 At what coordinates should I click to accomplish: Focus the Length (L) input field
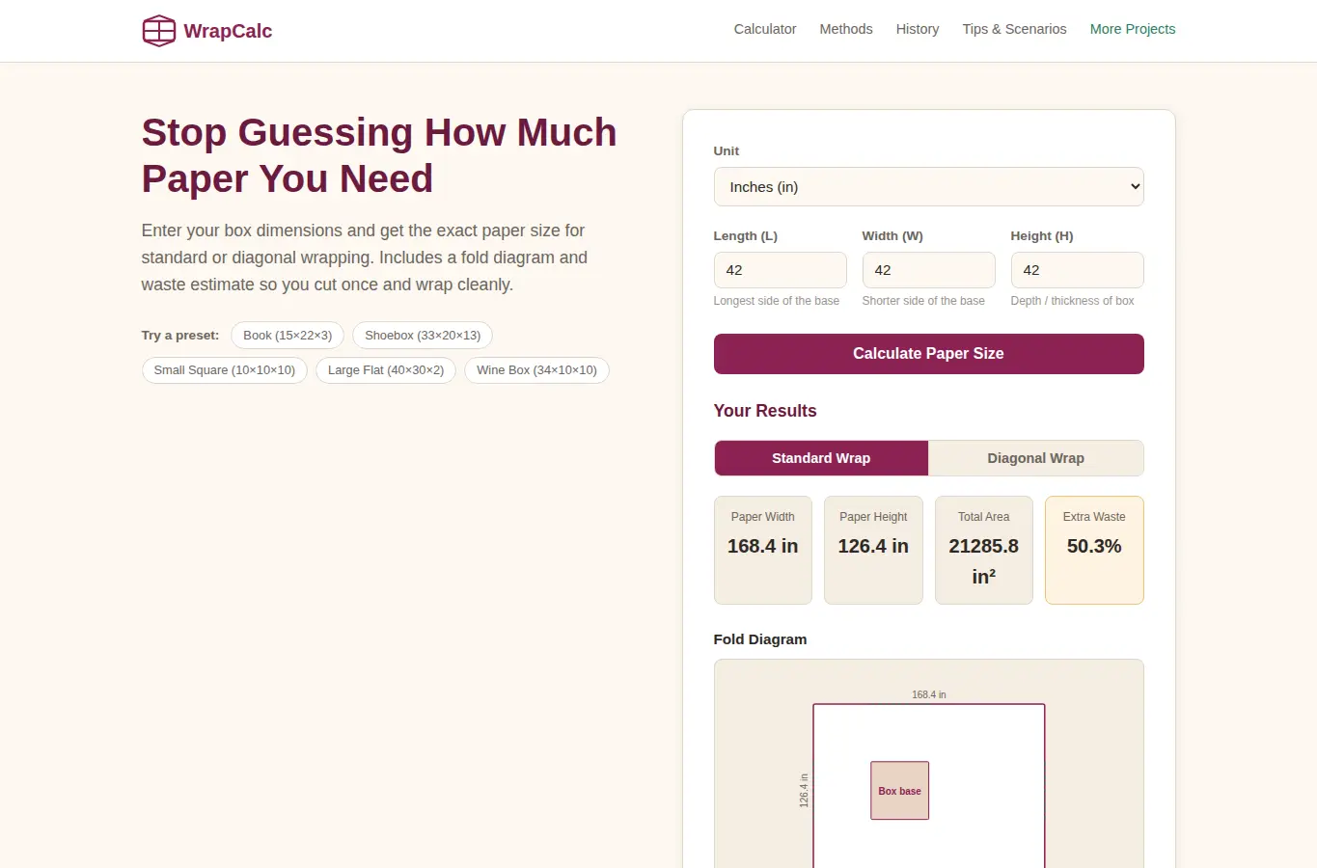click(x=780, y=270)
